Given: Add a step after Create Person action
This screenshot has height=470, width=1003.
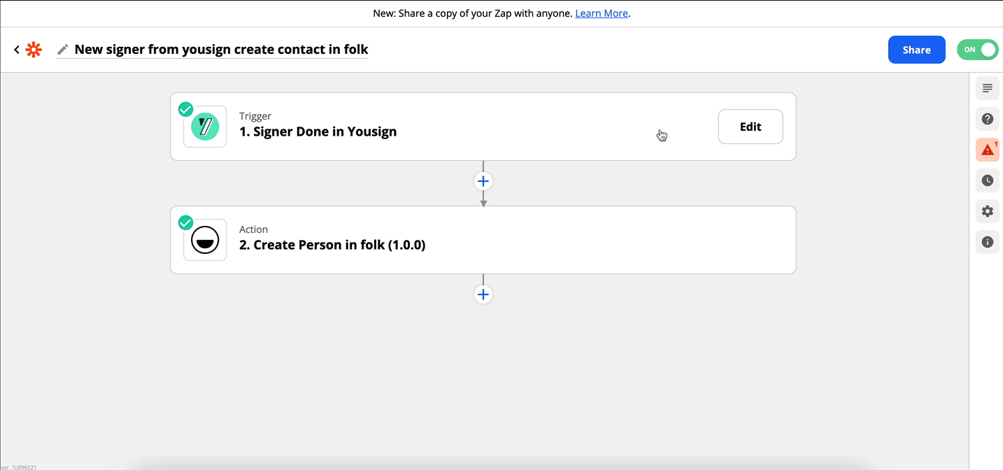Looking at the screenshot, I should pos(483,294).
